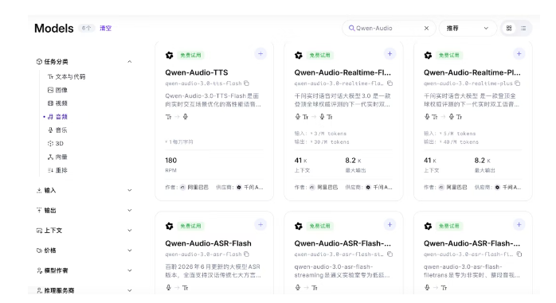The height and width of the screenshot is (303, 556).
Task: Click 免费试用 badge on Qwen-Audio-ASR-Flash card
Action: pyautogui.click(x=190, y=226)
